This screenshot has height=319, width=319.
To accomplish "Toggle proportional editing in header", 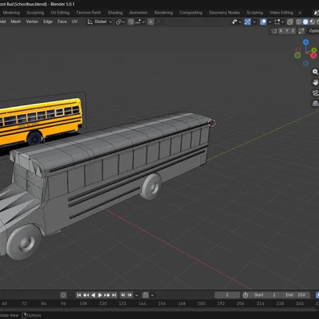I will (x=151, y=22).
